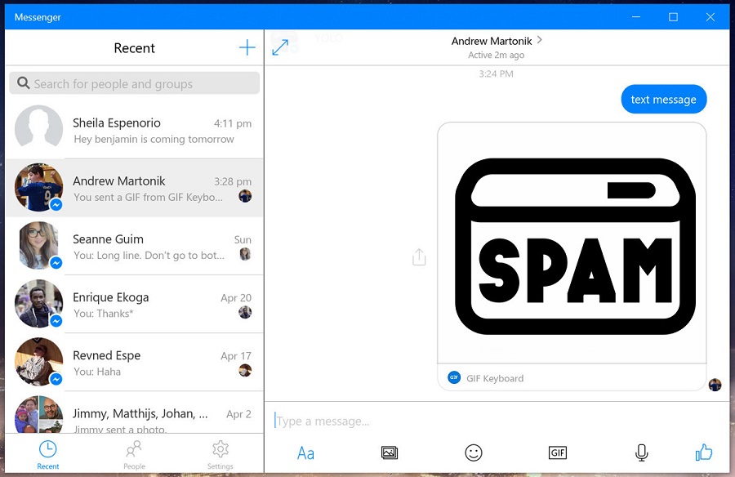The height and width of the screenshot is (477, 735).
Task: Open the conversation with Sheila Espenorio
Action: pos(134,128)
